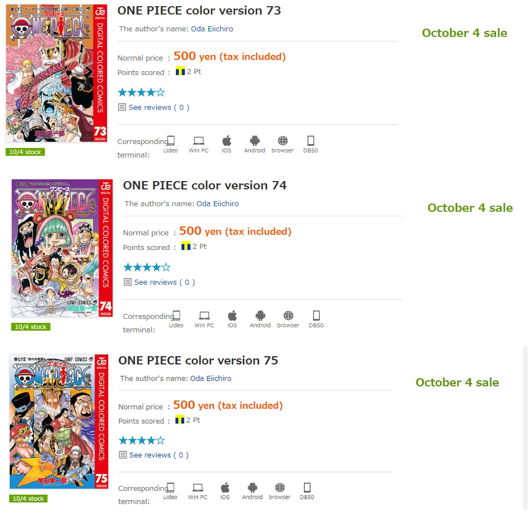This screenshot has width=531, height=519.
Task: Click Android icon for version 75
Action: 252,488
